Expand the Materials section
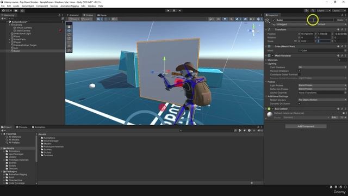The height and width of the screenshot is (196, 348). 266,60
